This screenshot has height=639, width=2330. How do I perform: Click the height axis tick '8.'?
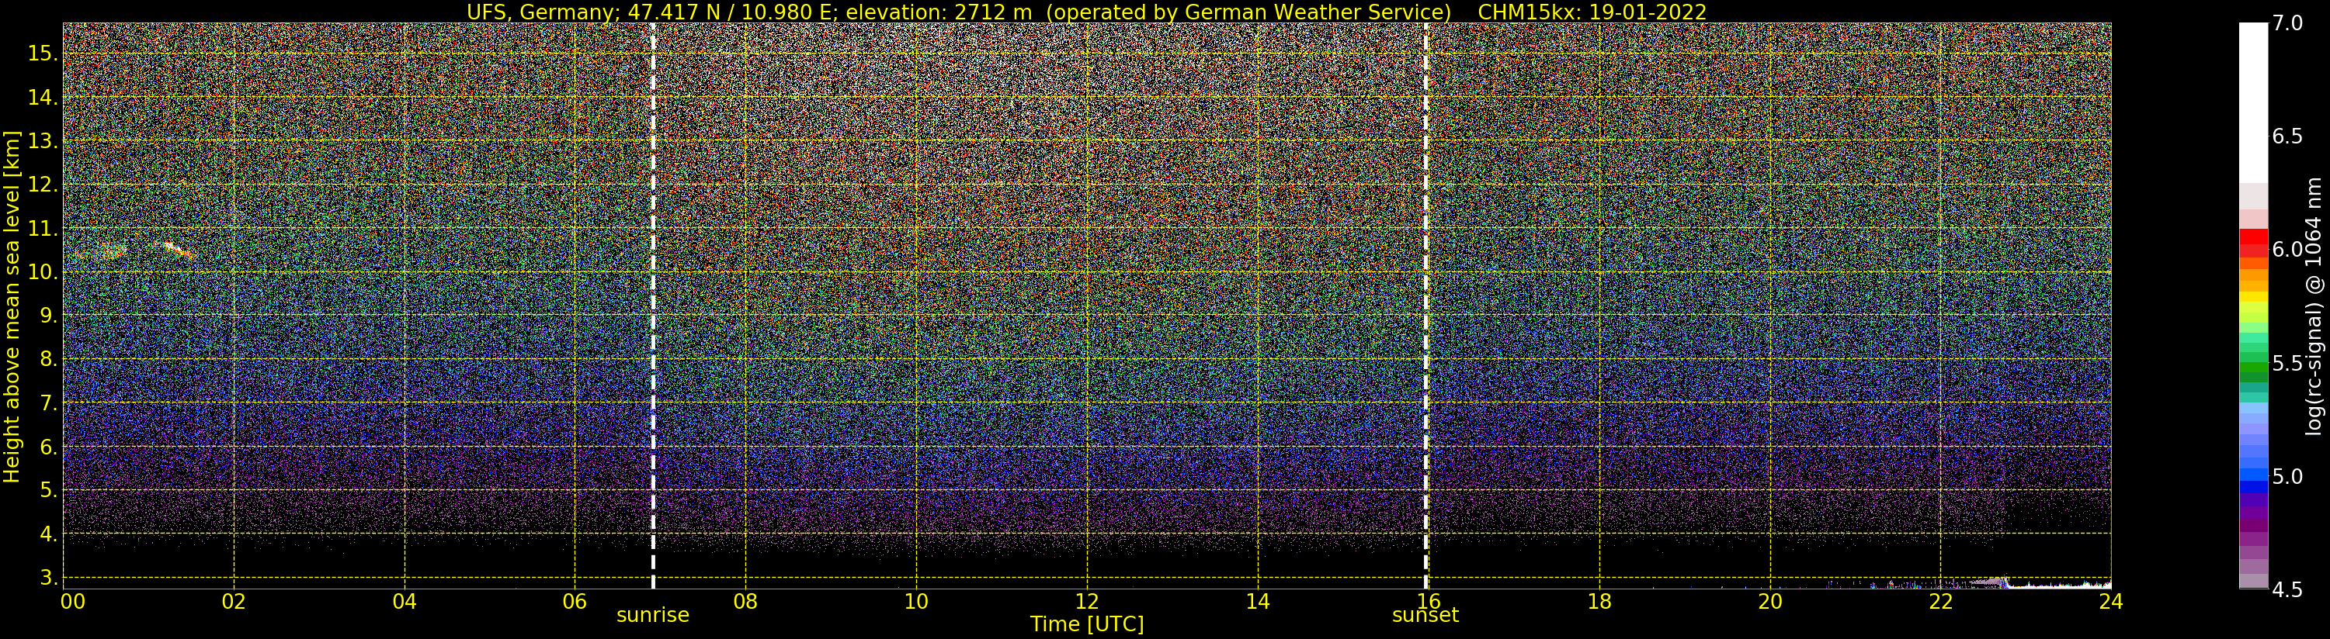[x=48, y=359]
